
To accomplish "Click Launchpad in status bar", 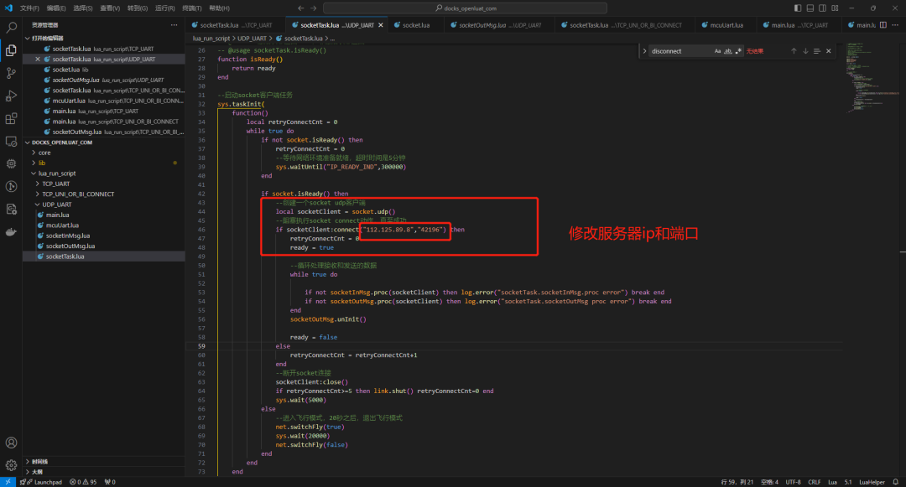I will (x=44, y=482).
